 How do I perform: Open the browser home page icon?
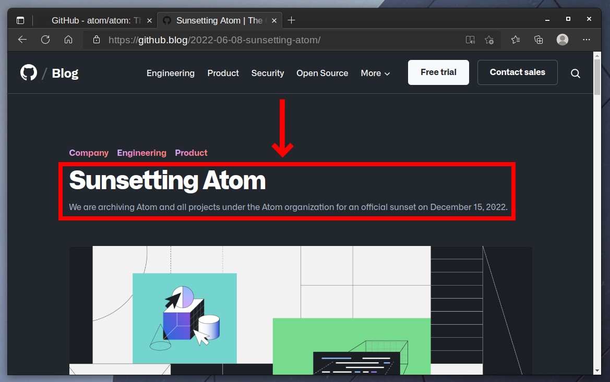click(x=68, y=40)
